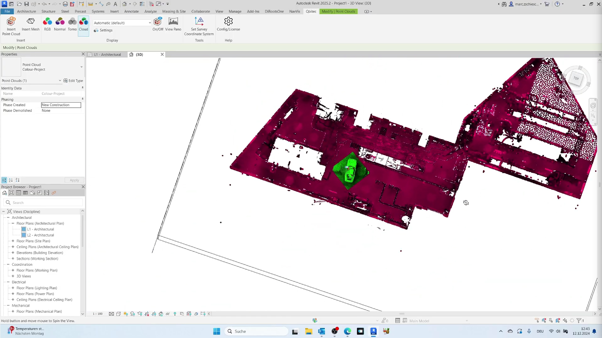Open Config/License settings

point(228,24)
